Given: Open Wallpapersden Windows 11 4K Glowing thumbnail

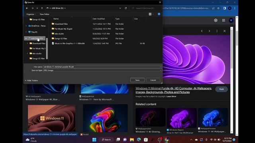Looking at the screenshot, I should tap(151, 117).
